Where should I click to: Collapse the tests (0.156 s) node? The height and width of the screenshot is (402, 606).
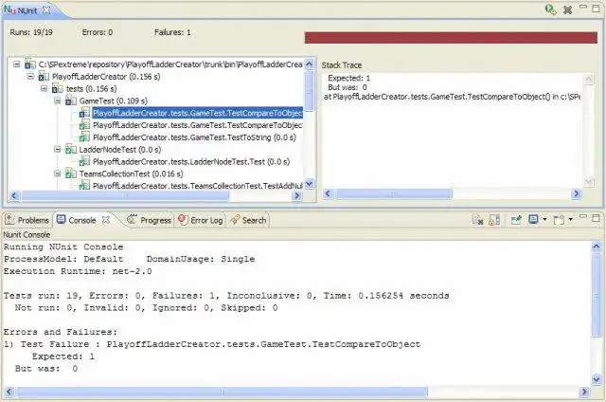pyautogui.click(x=45, y=88)
